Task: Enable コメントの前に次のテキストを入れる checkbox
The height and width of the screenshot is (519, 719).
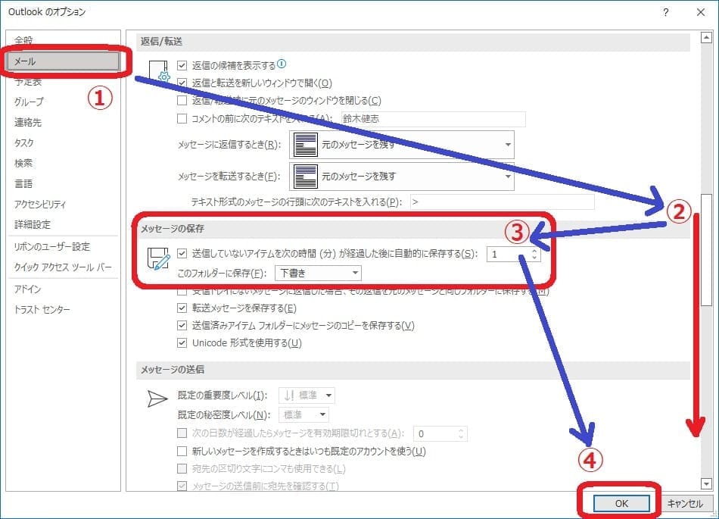Action: coord(182,119)
